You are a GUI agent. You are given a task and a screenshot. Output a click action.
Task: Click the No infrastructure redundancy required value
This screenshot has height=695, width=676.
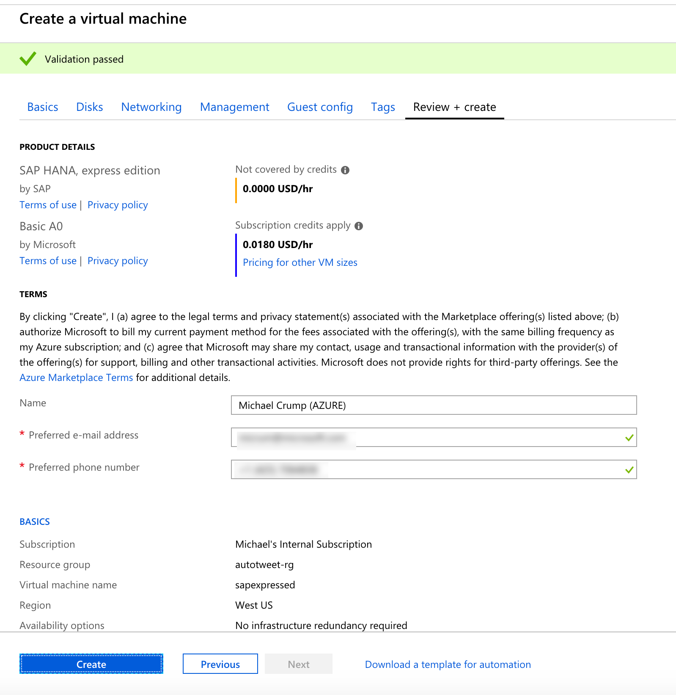(x=322, y=626)
